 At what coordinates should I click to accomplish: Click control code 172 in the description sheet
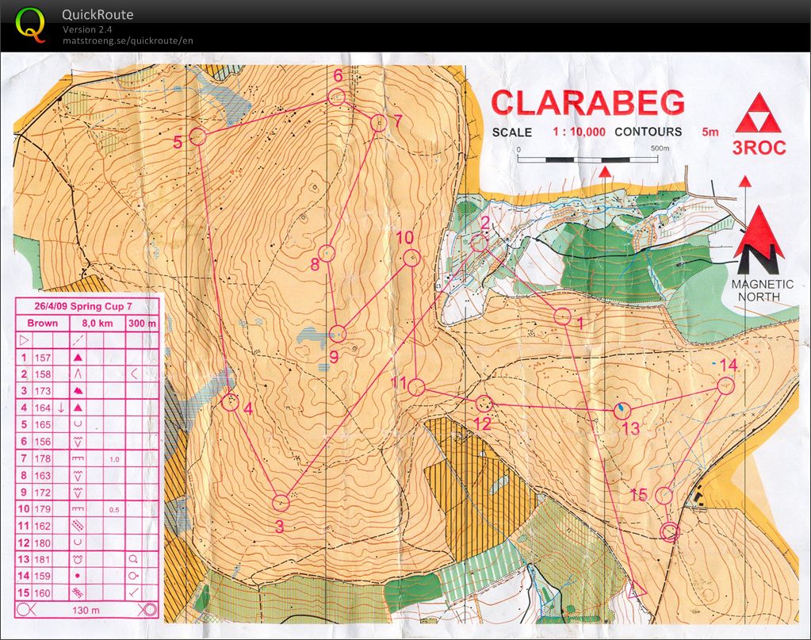(42, 492)
